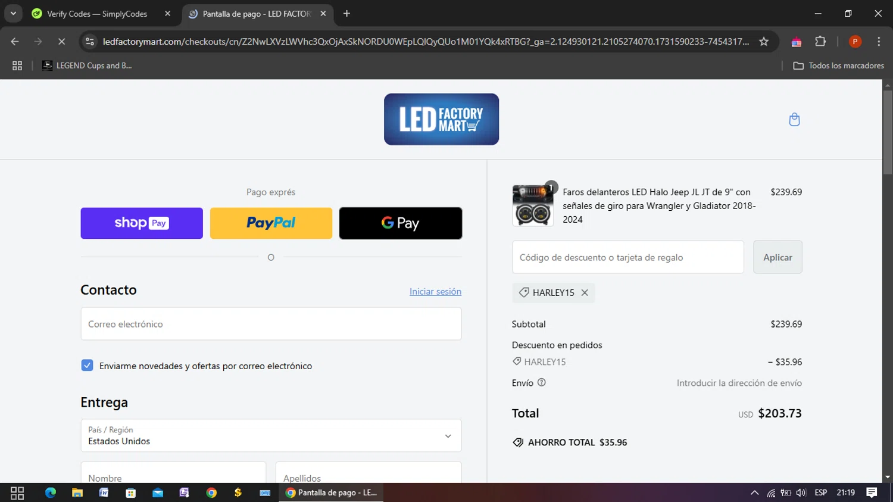This screenshot has height=502, width=893.
Task: Select the Pantalla de pago - LED FACTORY tab
Action: [x=256, y=13]
